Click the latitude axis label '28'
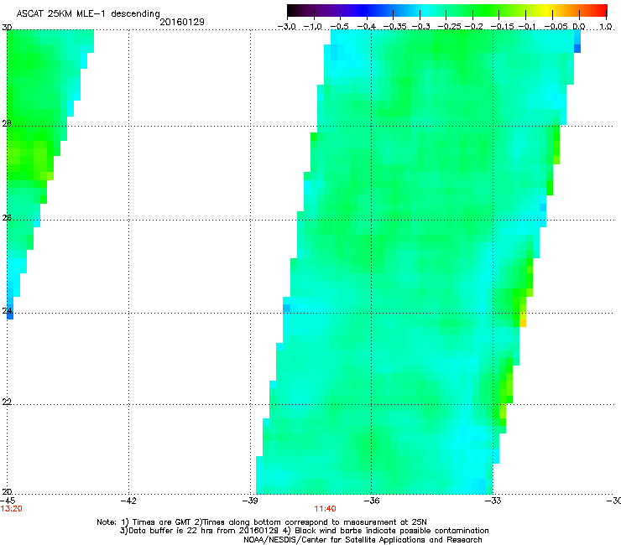Viewport: 621px width, 545px height. 7,123
